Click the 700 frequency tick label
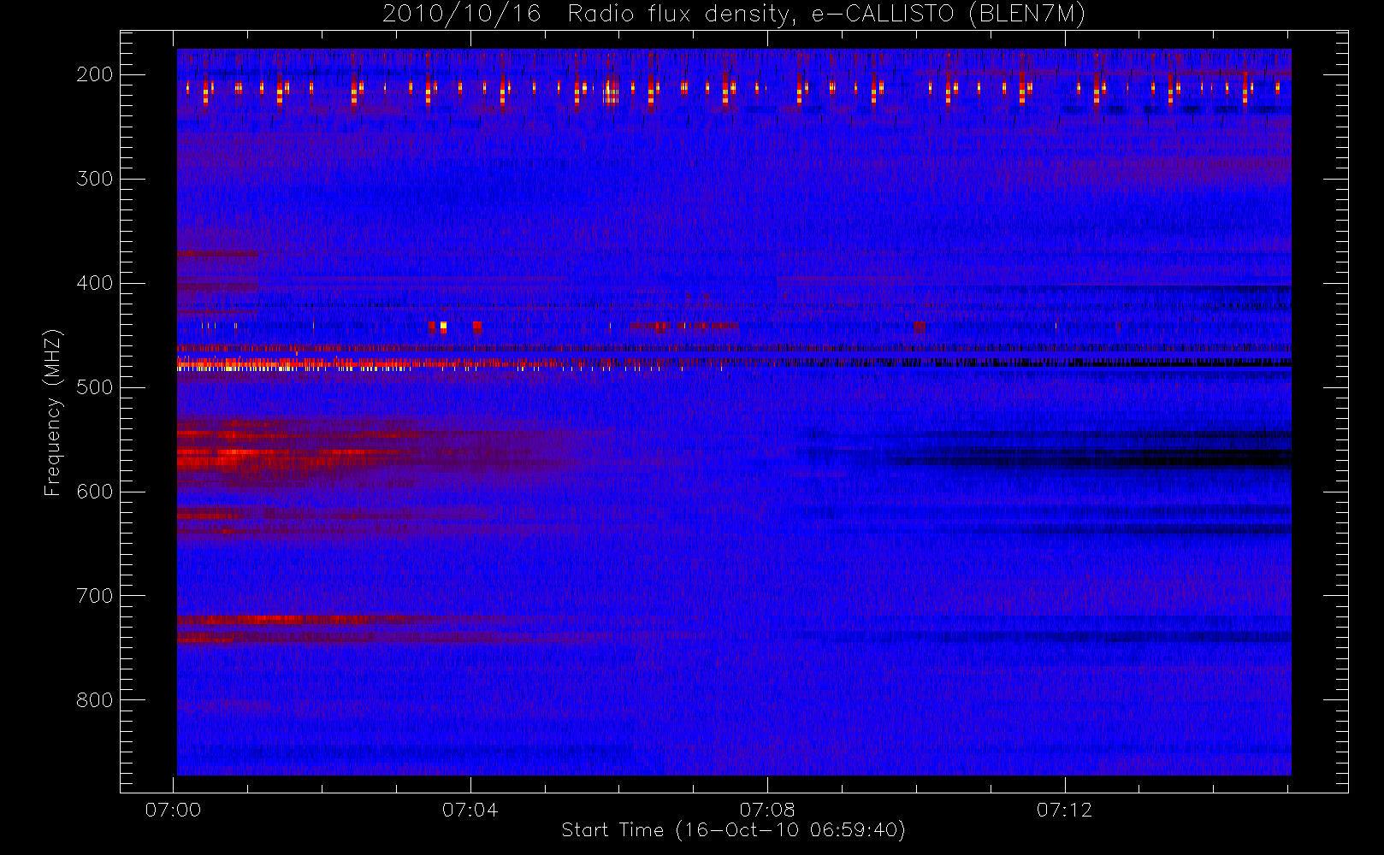1384x855 pixels. (x=94, y=596)
